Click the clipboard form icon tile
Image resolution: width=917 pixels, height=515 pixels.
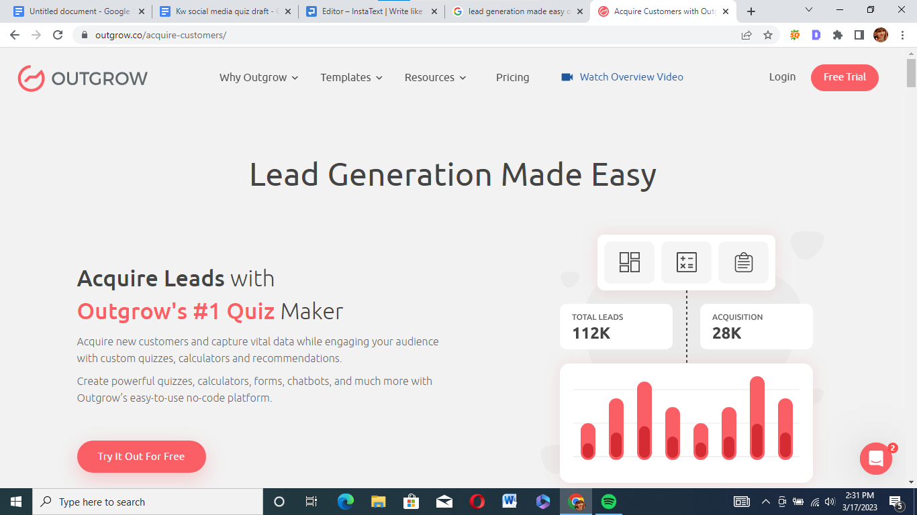(x=743, y=262)
